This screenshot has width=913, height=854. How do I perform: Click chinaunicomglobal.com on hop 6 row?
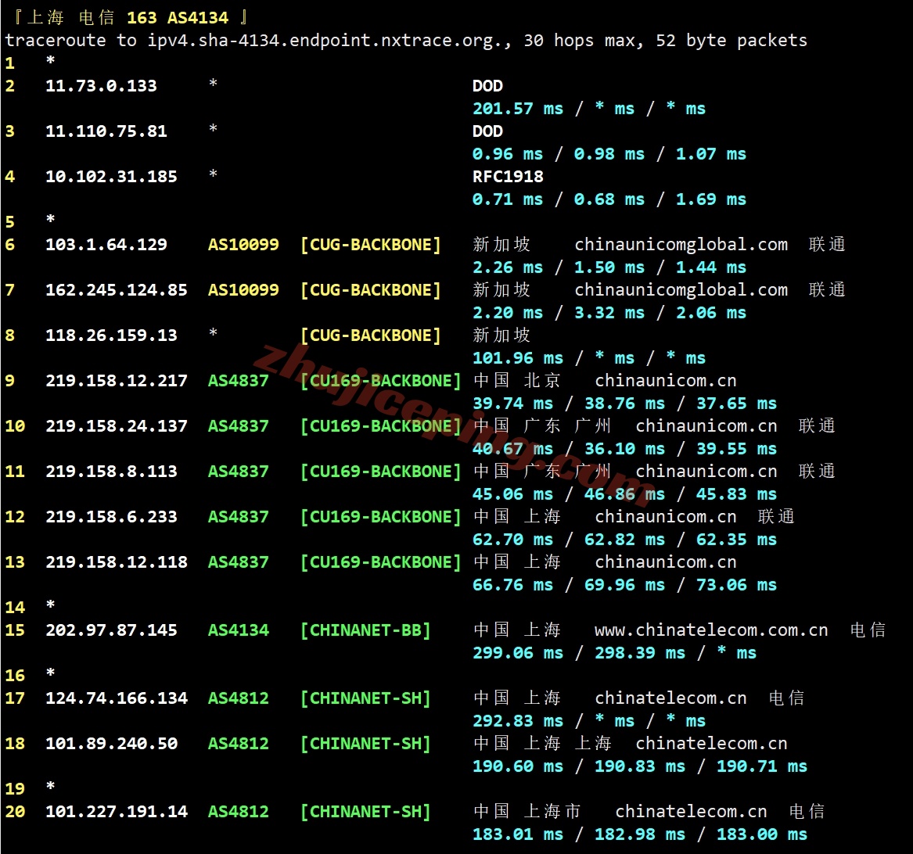coord(681,245)
